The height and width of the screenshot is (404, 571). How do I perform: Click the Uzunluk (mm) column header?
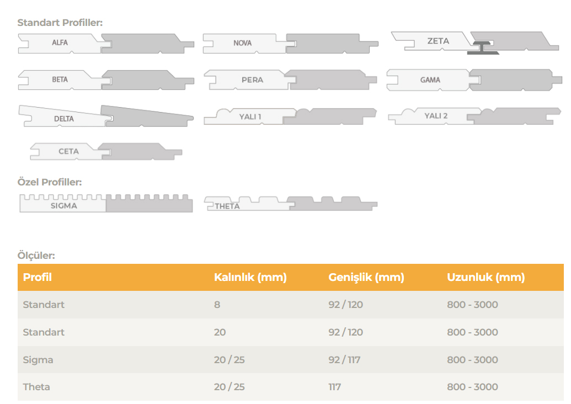coord(485,277)
